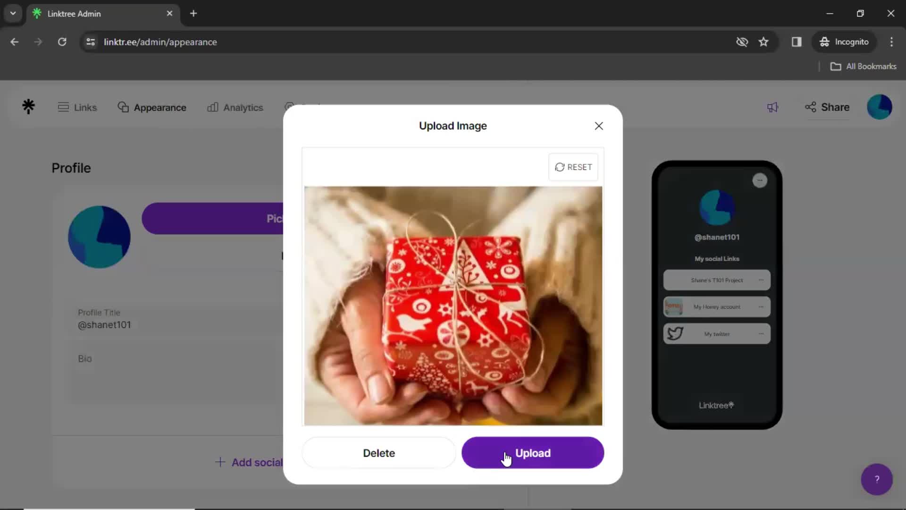Click the Upload button to confirm image
The width and height of the screenshot is (906, 510).
click(532, 453)
